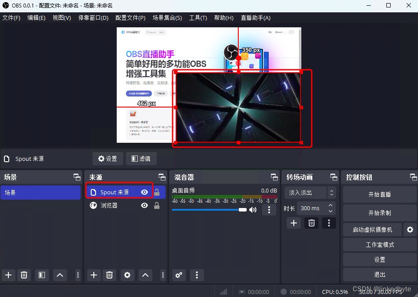Click the CPU: 0.5% status text
The height and width of the screenshot is (297, 418).
click(x=335, y=292)
